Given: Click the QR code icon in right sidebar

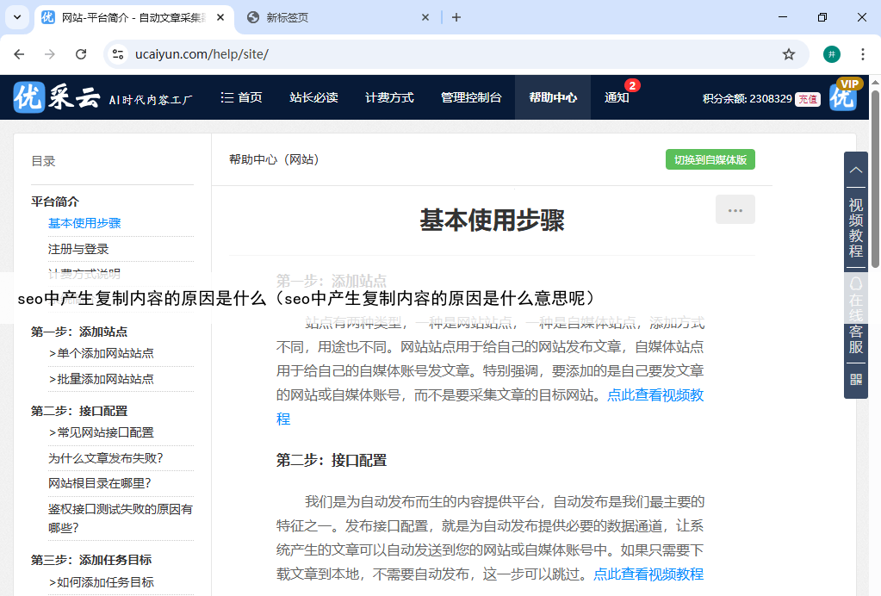Looking at the screenshot, I should 855,379.
